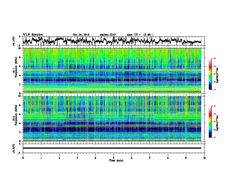Click the ch.2 spectrogram color scale bar

tap(210, 122)
